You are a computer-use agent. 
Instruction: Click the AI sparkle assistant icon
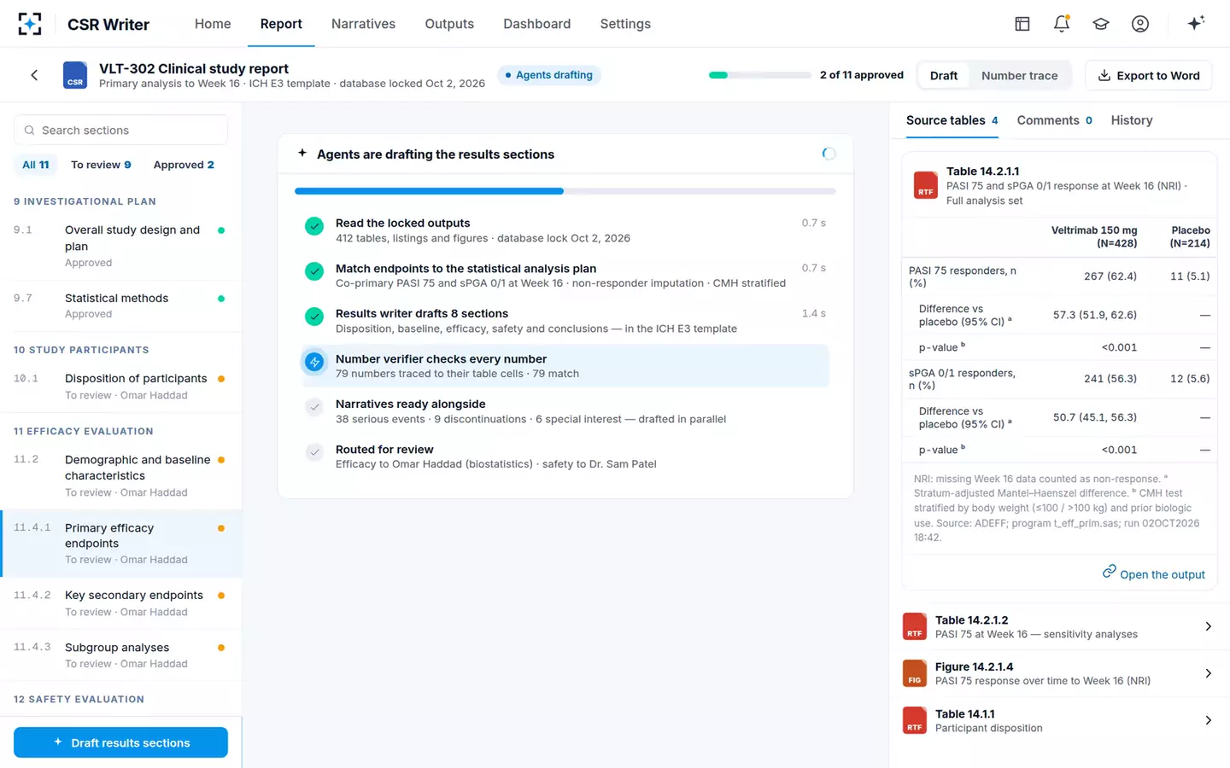[x=1196, y=23]
